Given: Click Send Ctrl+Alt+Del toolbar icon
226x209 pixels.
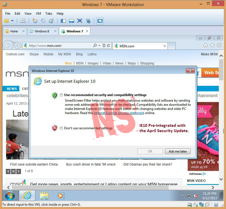Looking at the screenshot, I should tap(23, 21).
